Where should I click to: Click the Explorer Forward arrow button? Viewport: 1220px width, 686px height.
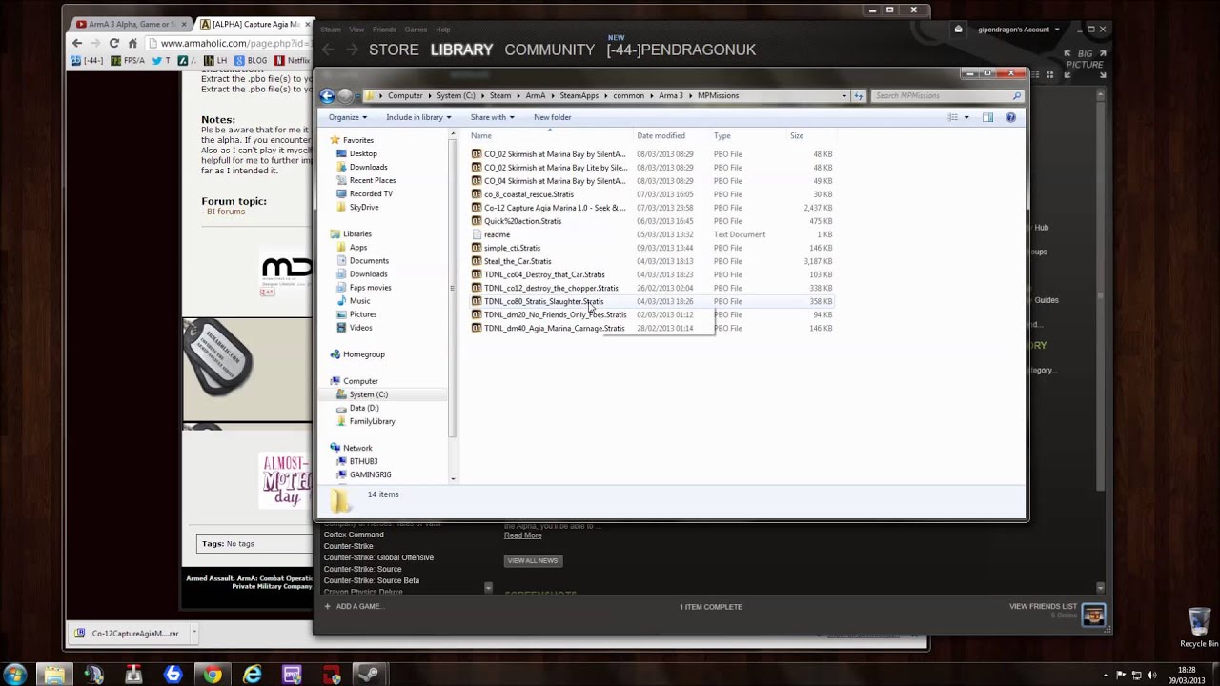(345, 95)
